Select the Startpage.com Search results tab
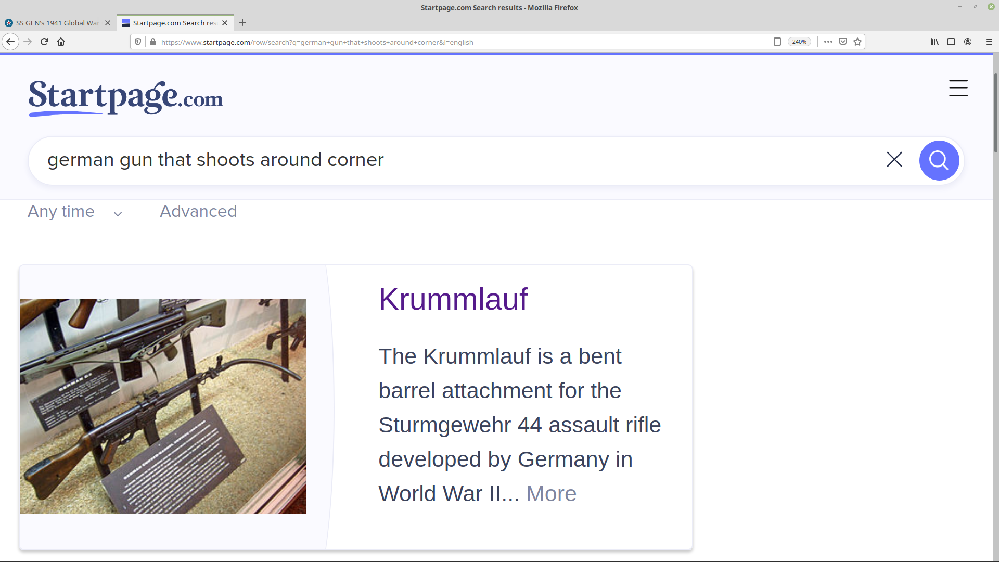The image size is (999, 562). pyautogui.click(x=175, y=23)
